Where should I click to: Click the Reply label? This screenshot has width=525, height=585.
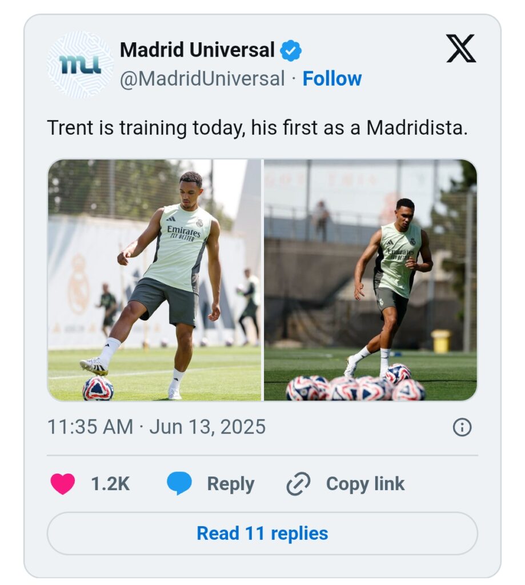(x=230, y=484)
